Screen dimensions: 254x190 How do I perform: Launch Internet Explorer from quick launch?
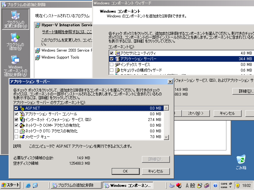click(x=28, y=185)
